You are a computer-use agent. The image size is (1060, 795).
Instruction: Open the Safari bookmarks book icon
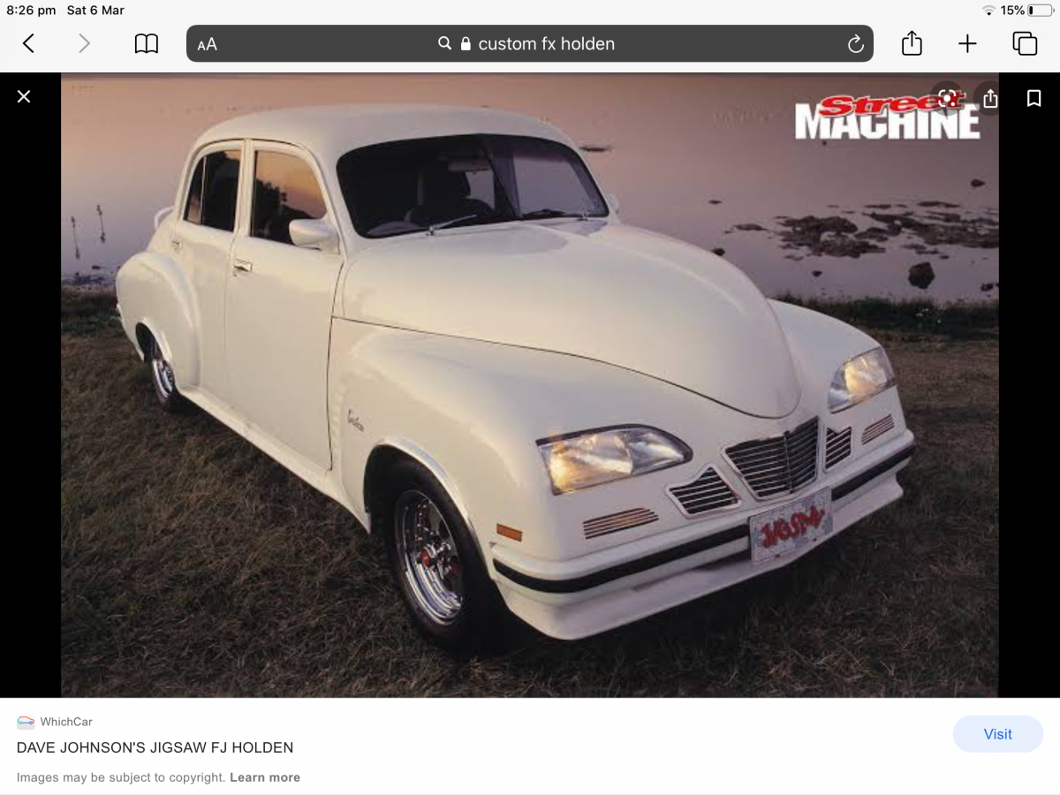pyautogui.click(x=146, y=43)
